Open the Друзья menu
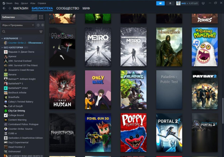The width and height of the screenshot is (224, 157). point(24,3)
